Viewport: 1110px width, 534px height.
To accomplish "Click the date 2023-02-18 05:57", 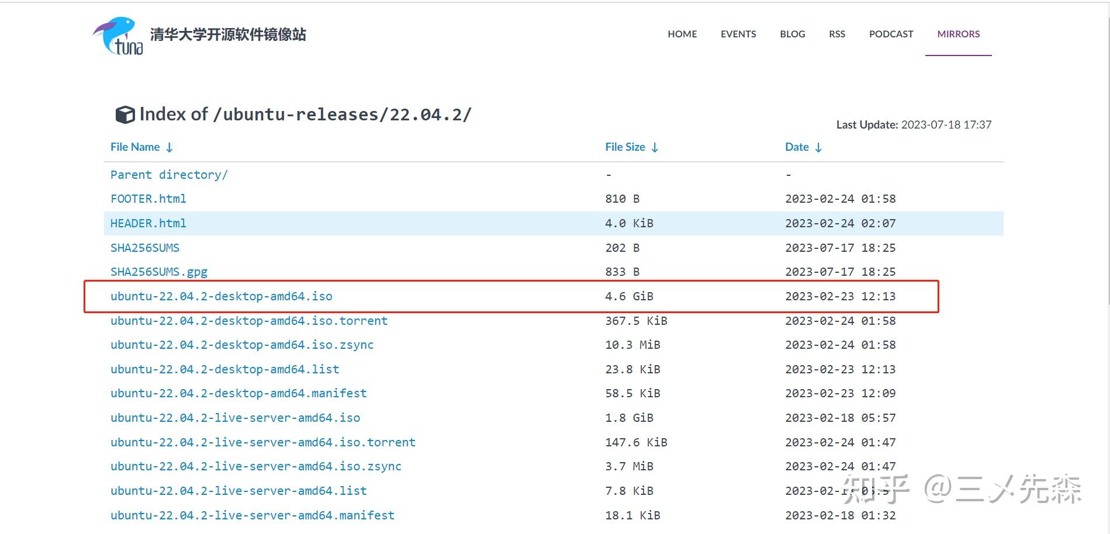I will (x=840, y=418).
